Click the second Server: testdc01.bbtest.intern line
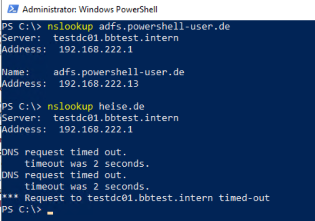315x221 pixels. click(x=90, y=118)
